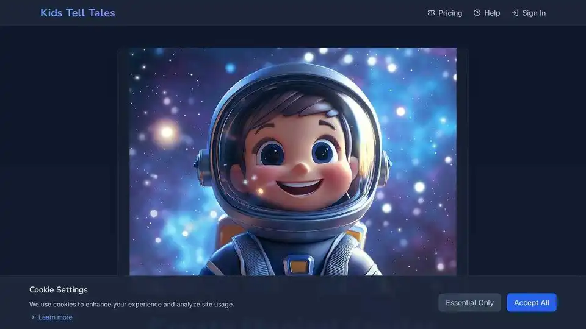Click the Pricing ticket icon

point(431,13)
